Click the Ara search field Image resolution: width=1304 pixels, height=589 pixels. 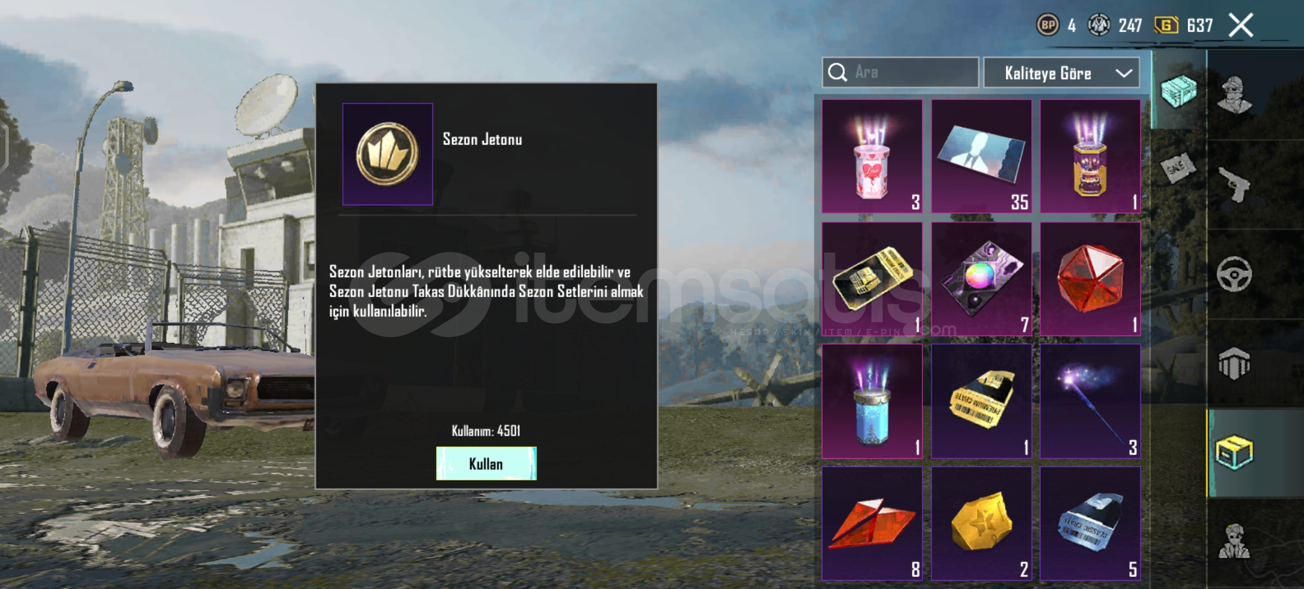coord(900,72)
